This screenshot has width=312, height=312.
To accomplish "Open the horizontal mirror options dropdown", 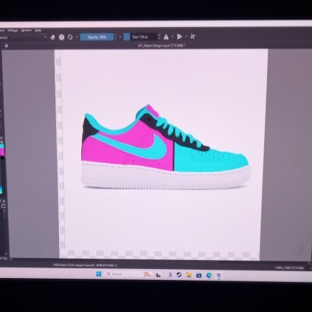I will (x=173, y=37).
